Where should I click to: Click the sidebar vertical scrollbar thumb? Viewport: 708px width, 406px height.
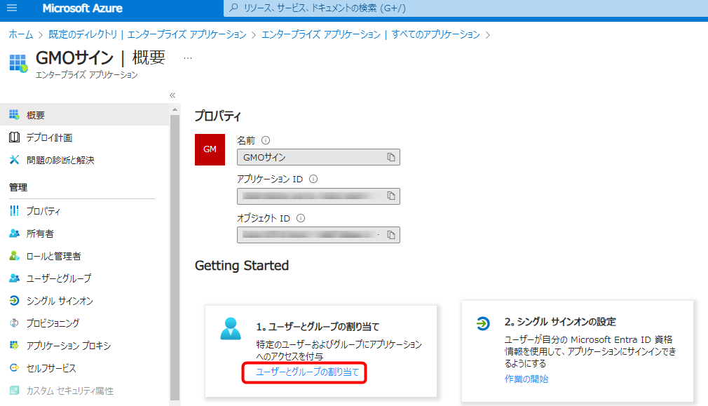click(x=175, y=257)
